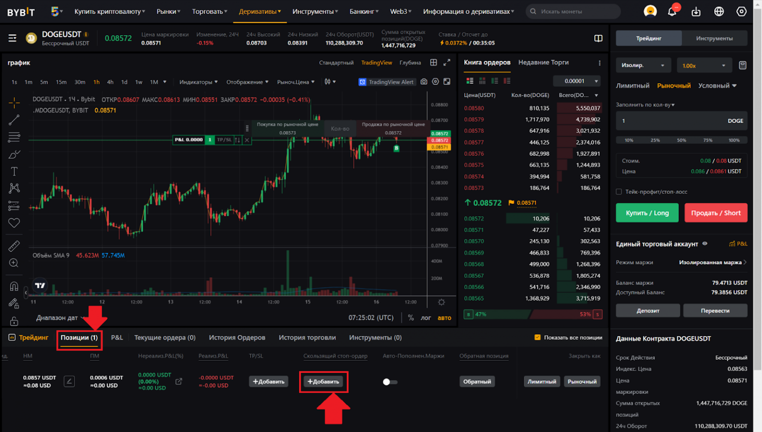Open the 1.00x leverage dropdown
The image size is (762, 432).
pos(703,65)
